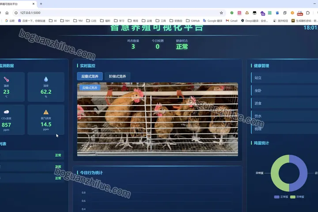Open the 工具 bookmark folder
The image size is (318, 212).
pyautogui.click(x=161, y=21)
